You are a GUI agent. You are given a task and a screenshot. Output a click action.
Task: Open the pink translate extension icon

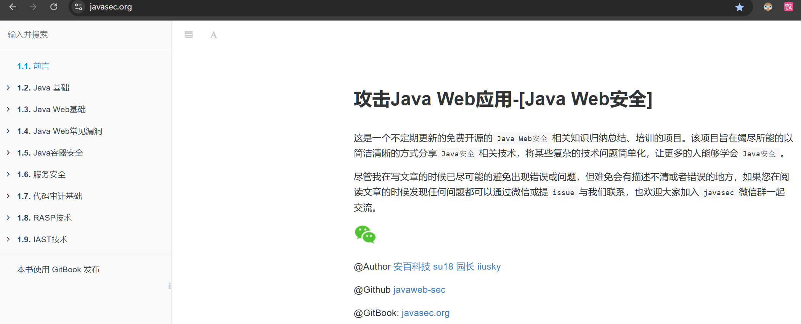(788, 7)
